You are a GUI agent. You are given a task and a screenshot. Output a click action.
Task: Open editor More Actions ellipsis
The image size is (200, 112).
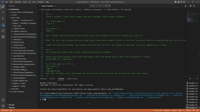pos(197,6)
